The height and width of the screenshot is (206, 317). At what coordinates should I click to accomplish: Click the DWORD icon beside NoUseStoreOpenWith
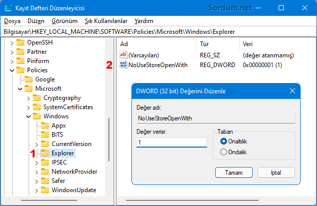[x=123, y=65]
